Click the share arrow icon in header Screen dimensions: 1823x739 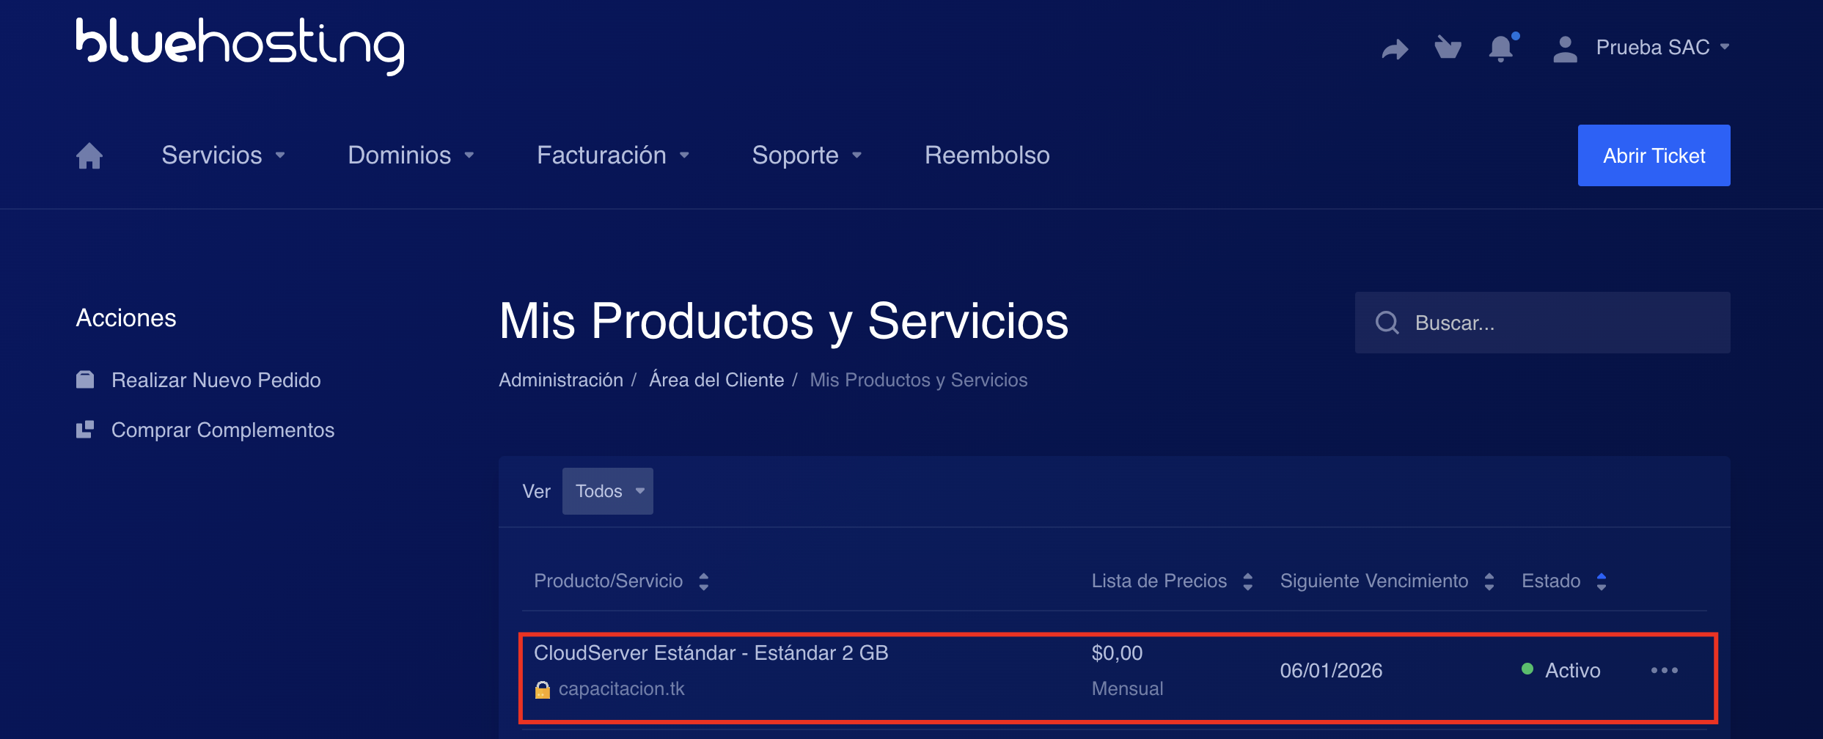1394,48
